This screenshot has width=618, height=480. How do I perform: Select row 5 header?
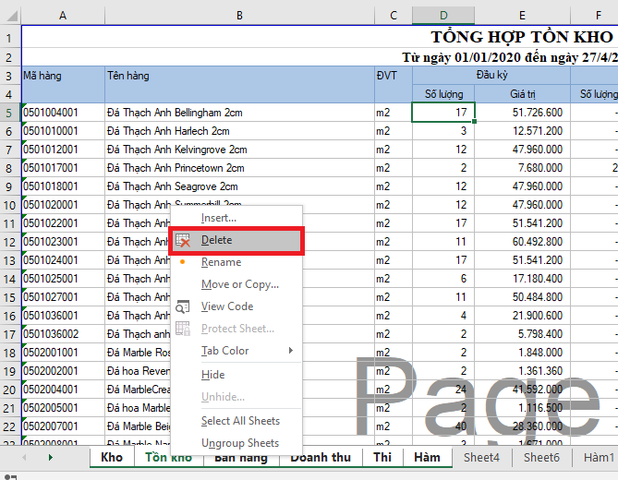[10, 113]
